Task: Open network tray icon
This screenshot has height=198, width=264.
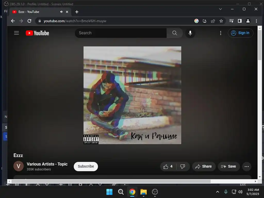Action: [x=234, y=192]
